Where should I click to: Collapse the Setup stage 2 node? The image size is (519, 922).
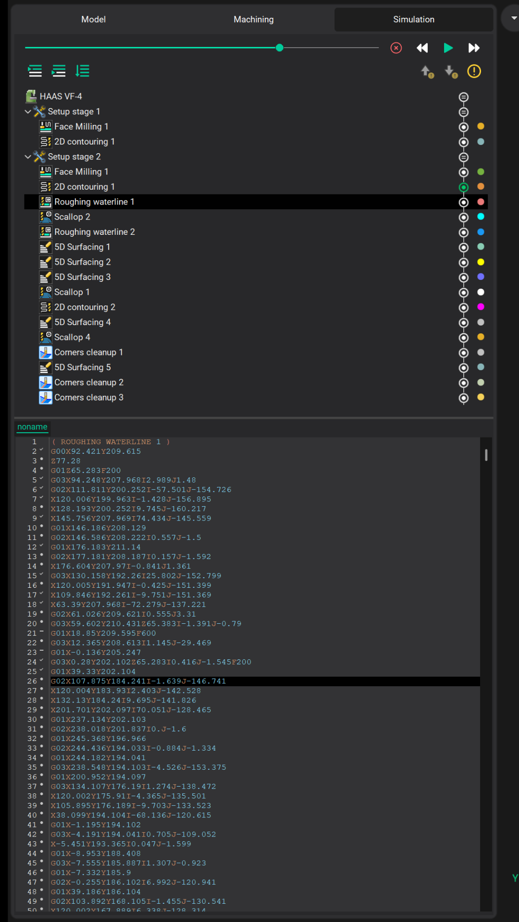coord(28,157)
